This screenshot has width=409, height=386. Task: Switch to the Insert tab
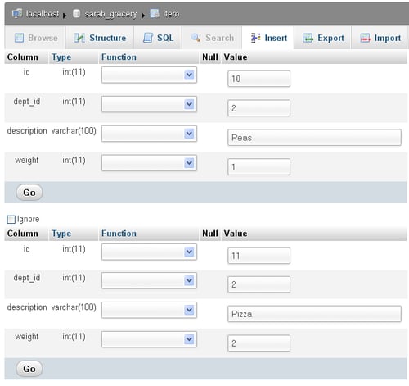click(268, 38)
